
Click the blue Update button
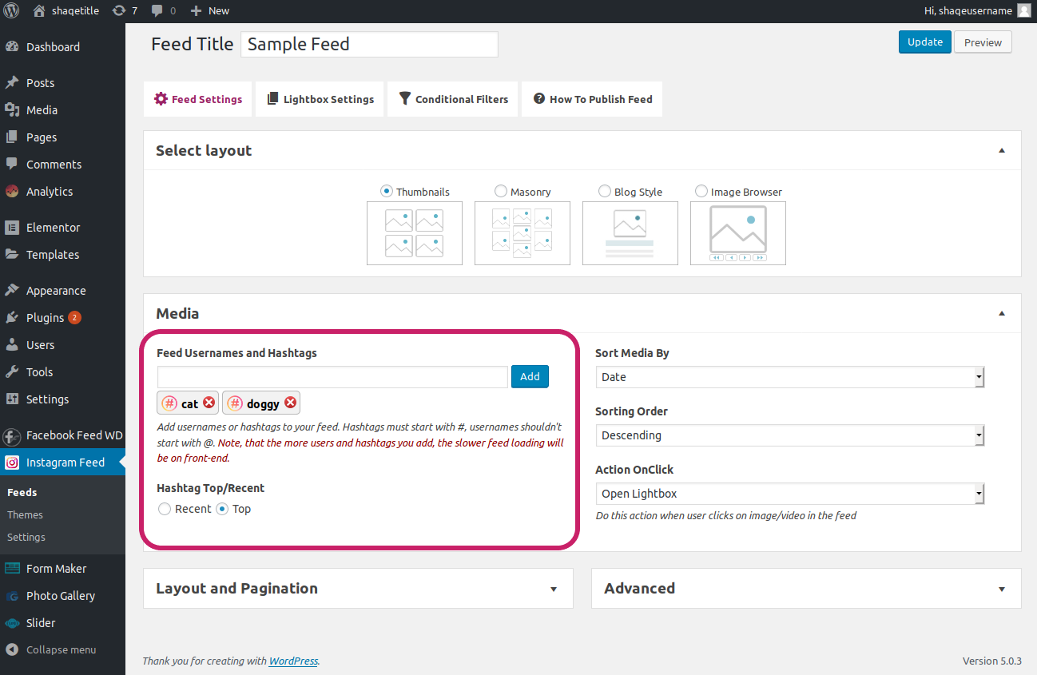pos(925,42)
